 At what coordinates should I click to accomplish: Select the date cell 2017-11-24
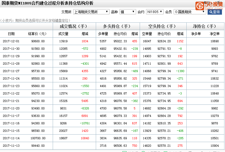coord(11,78)
